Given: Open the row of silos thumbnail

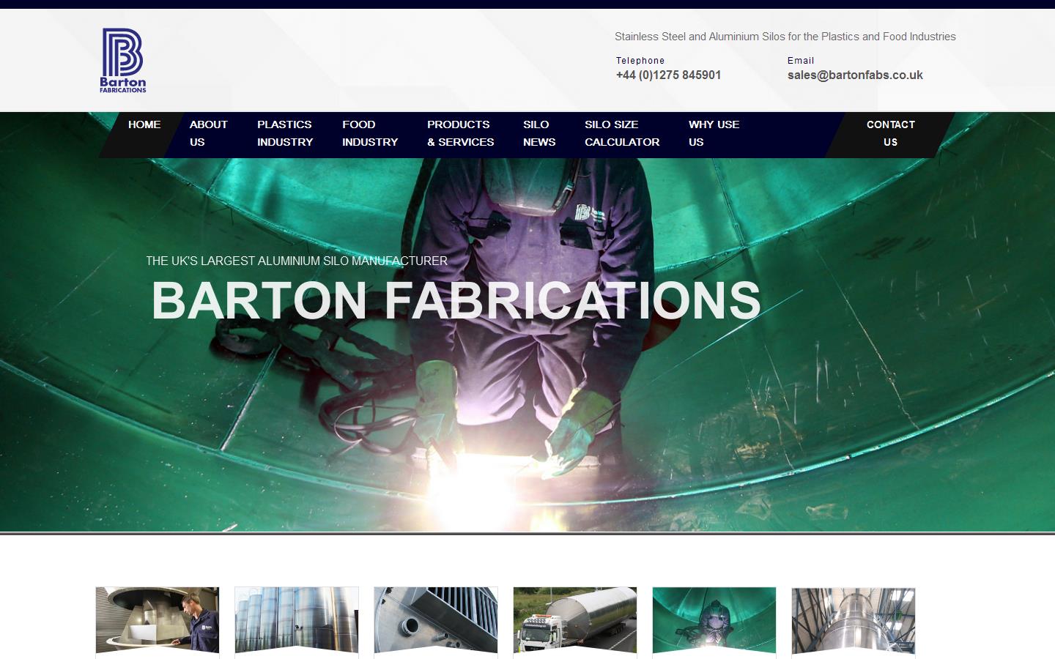Looking at the screenshot, I should coord(297,621).
